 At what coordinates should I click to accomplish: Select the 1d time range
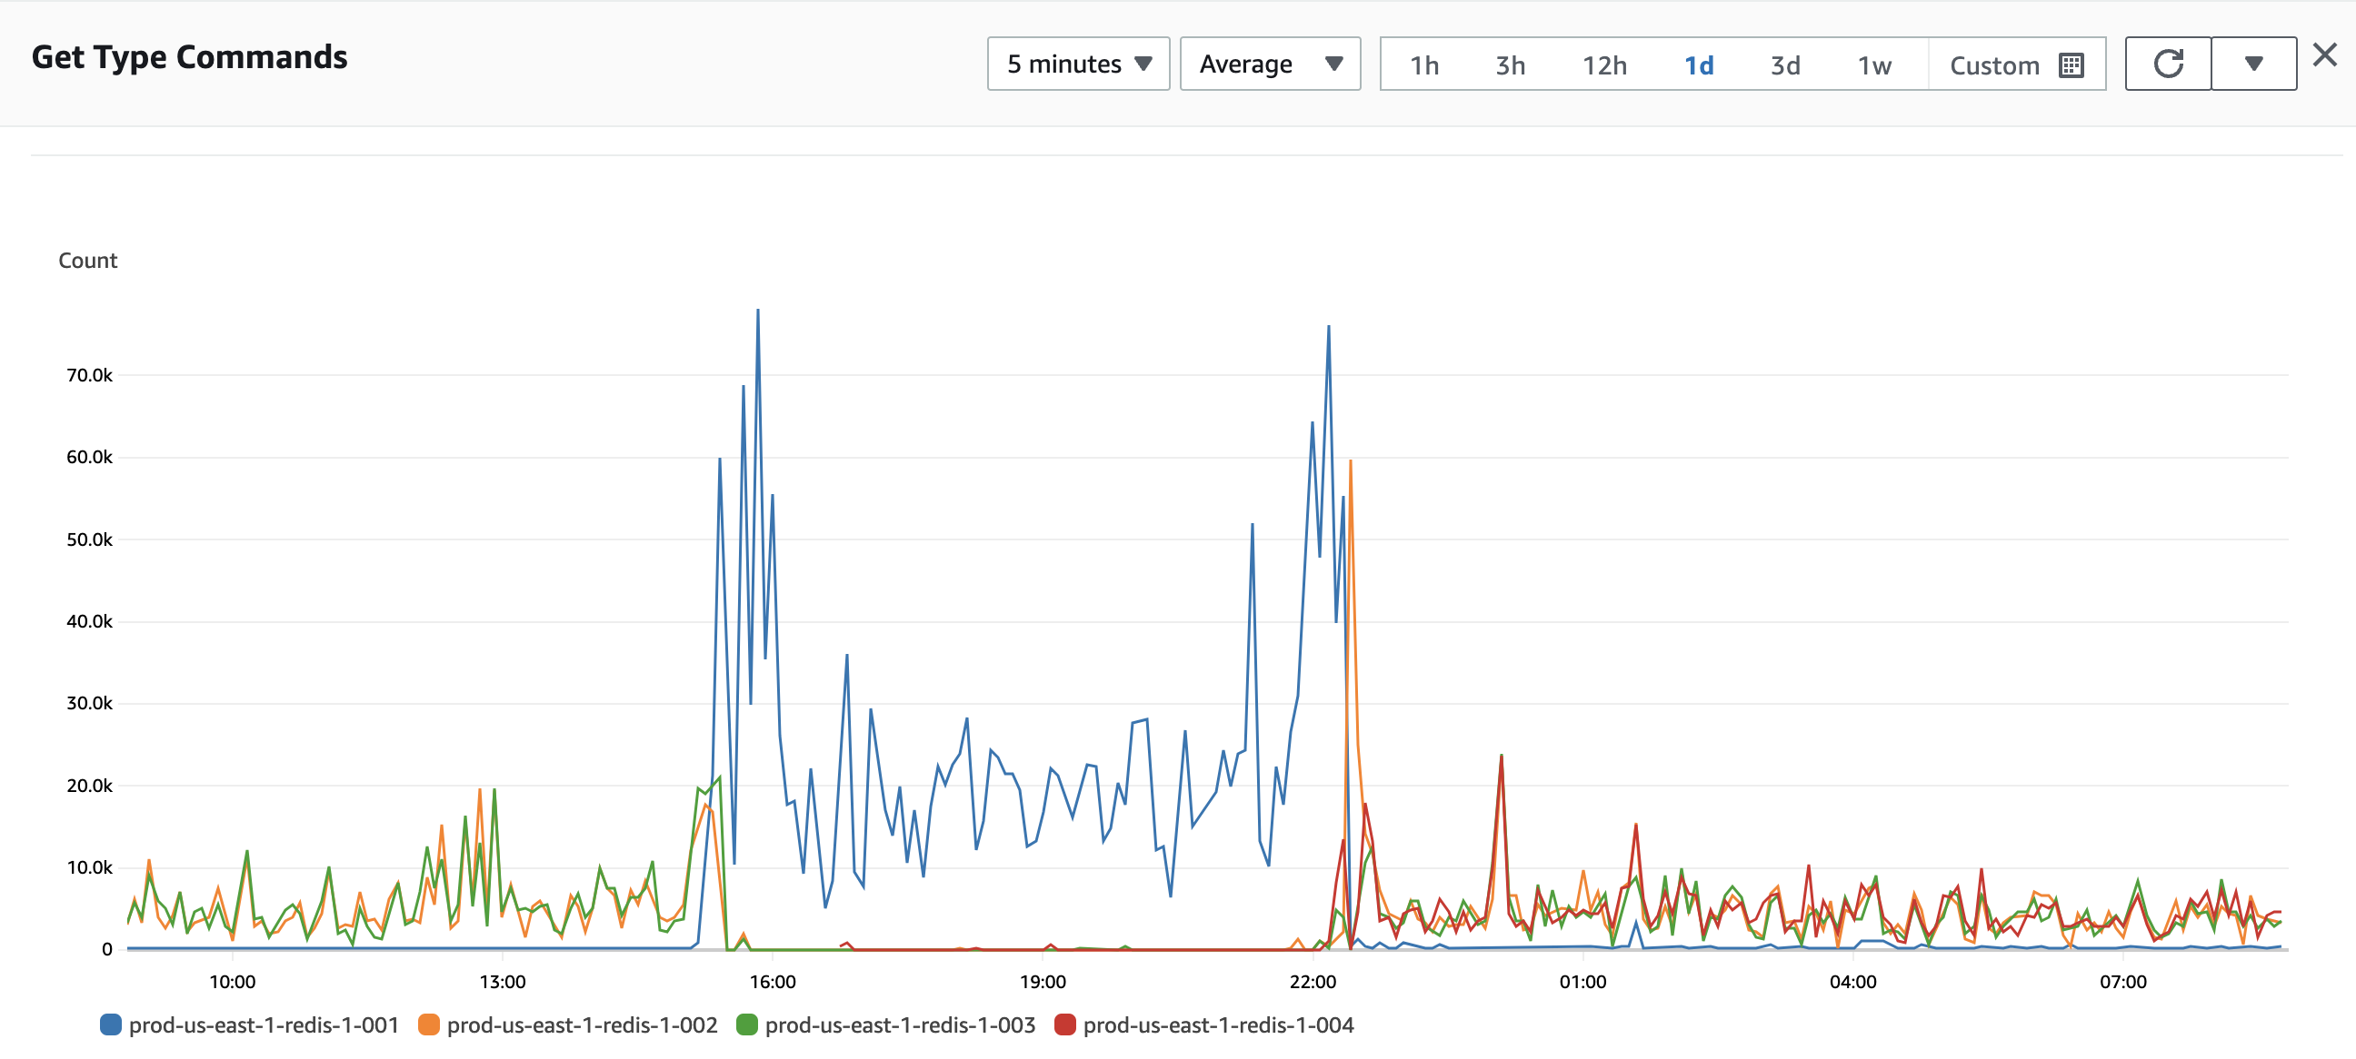pos(1699,65)
